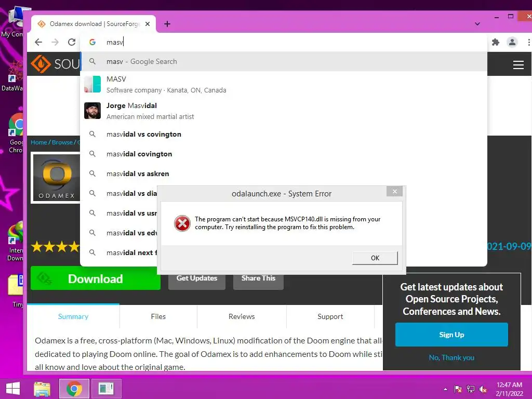Click the network tray icon
Screen dimensions: 532x399
pos(471,389)
